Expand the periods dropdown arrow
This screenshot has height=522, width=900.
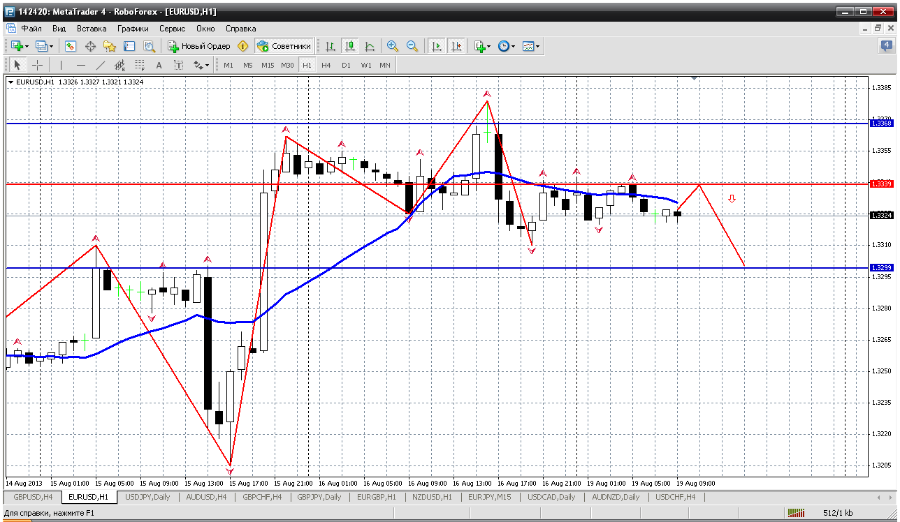(513, 47)
